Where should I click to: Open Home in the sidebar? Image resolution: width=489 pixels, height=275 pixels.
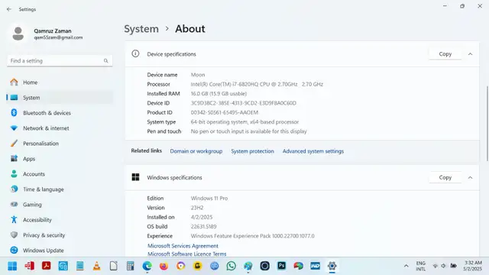pos(60,82)
